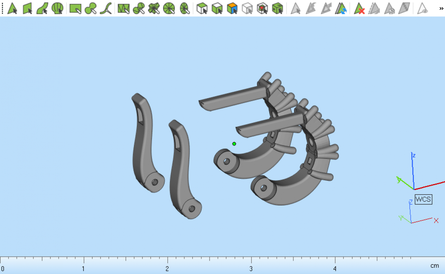Select the Mark Plane tool

coord(27,8)
